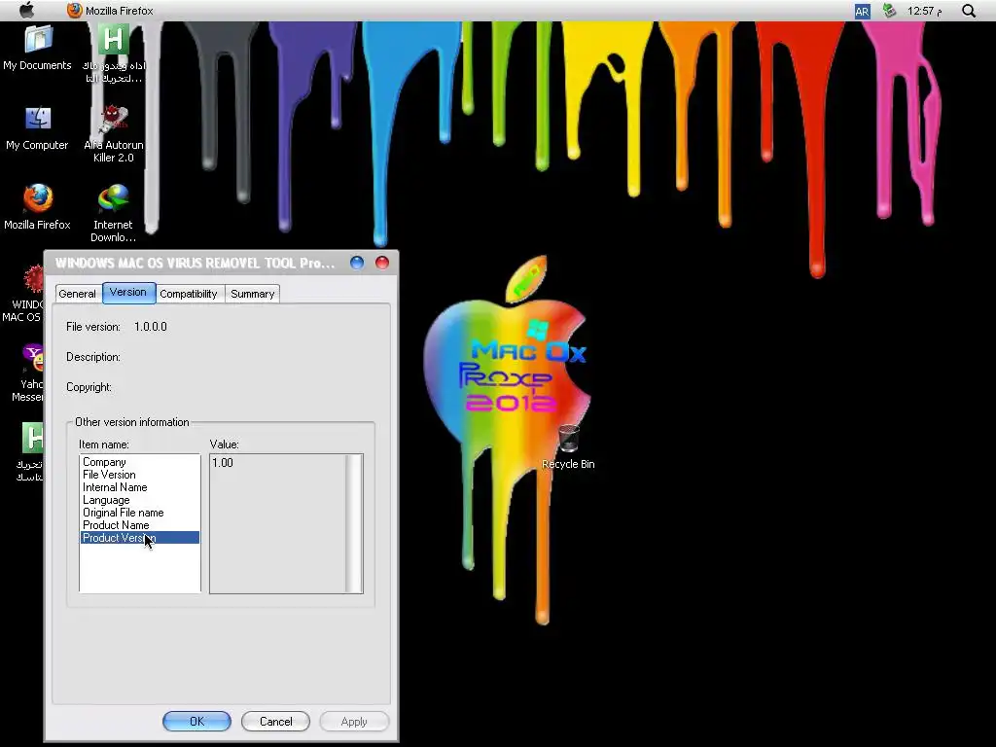
Task: Select Internal Name in the item list
Action: [140, 487]
